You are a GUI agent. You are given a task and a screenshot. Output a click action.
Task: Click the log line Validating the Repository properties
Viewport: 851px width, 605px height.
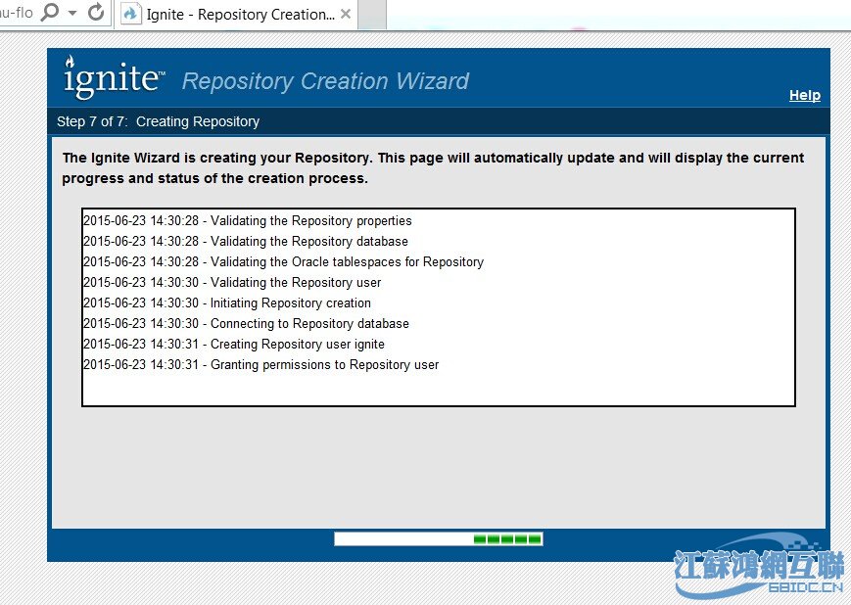click(x=248, y=221)
